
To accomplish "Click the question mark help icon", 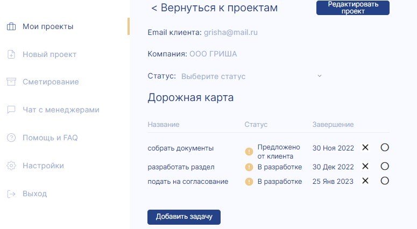I will click(11, 138).
